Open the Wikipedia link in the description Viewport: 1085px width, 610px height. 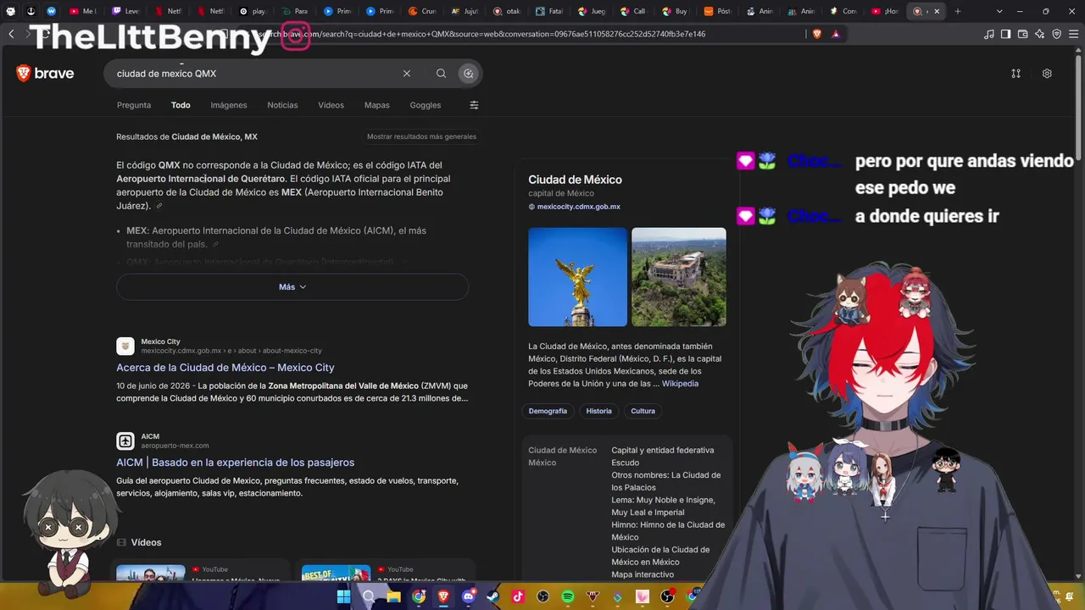click(680, 384)
